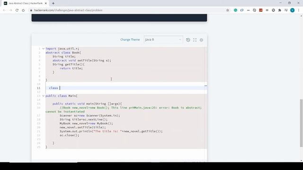Screen dimensions: 303x170
Task: Click the gray rectangle extension icon
Action: [267, 10]
